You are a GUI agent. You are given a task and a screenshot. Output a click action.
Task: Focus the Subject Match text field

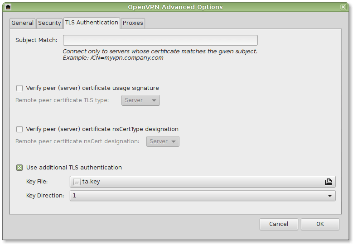tap(160, 40)
